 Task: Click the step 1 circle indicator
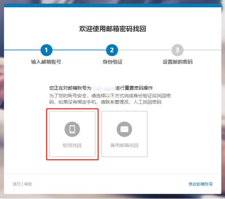[x=46, y=50]
